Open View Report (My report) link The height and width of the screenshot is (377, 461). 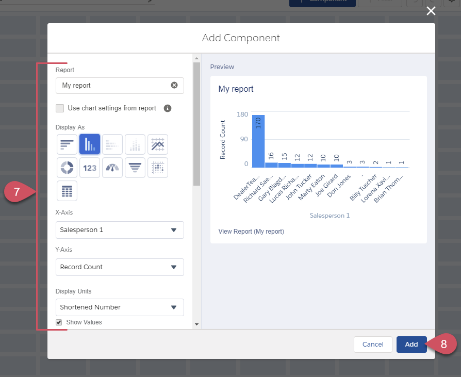point(251,232)
